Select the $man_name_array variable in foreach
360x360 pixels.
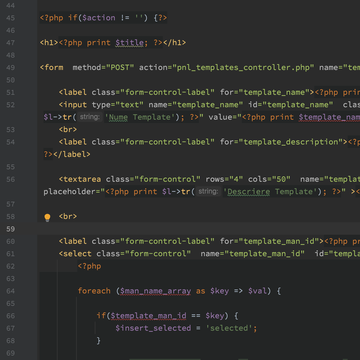coord(155,291)
